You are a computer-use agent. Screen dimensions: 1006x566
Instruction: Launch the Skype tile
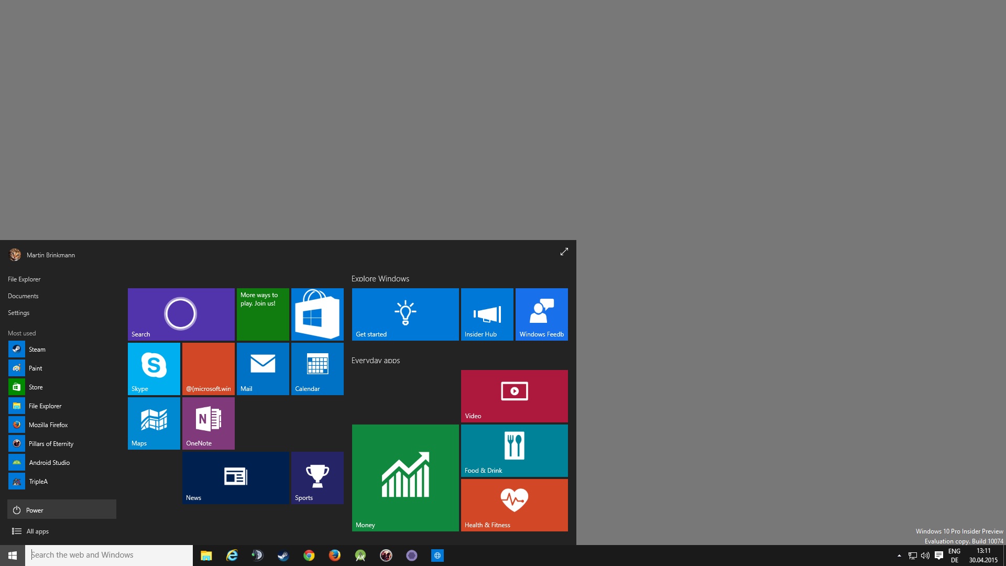[x=154, y=368]
